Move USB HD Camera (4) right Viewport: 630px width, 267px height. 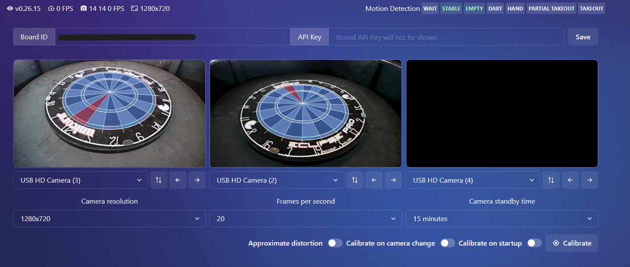coord(590,180)
